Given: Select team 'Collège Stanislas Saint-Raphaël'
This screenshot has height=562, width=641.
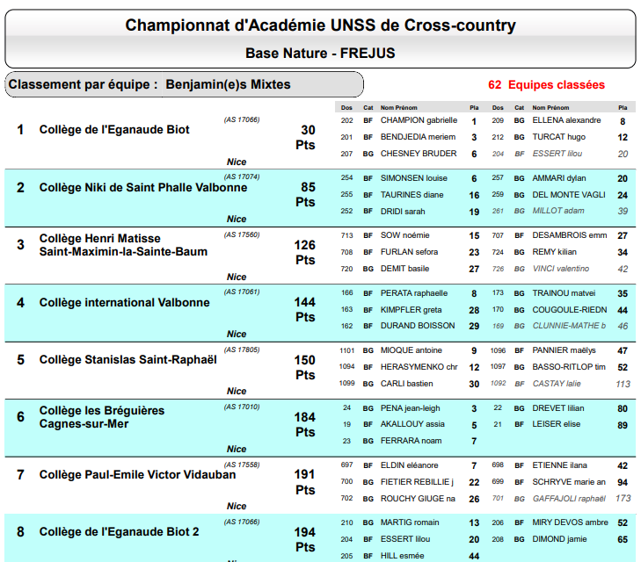Looking at the screenshot, I should click(x=128, y=360).
